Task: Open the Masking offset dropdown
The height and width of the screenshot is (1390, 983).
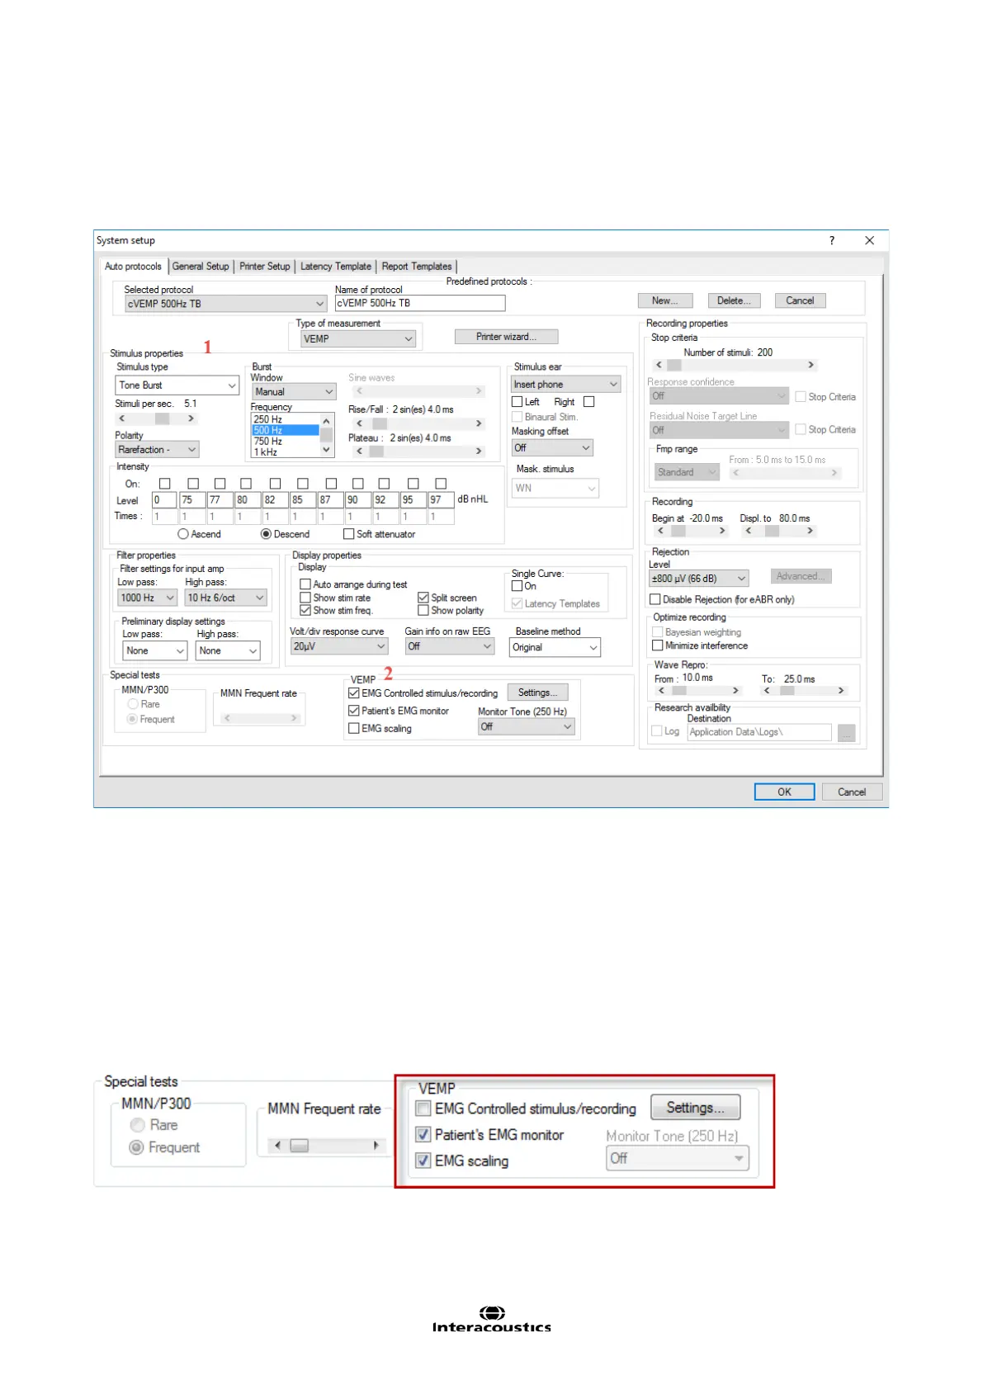Action: click(x=551, y=448)
